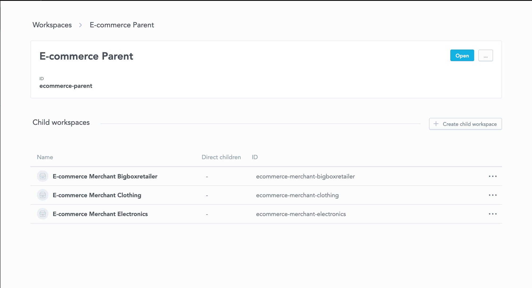Navigate to Workspaces via breadcrumb
532x288 pixels.
(52, 25)
